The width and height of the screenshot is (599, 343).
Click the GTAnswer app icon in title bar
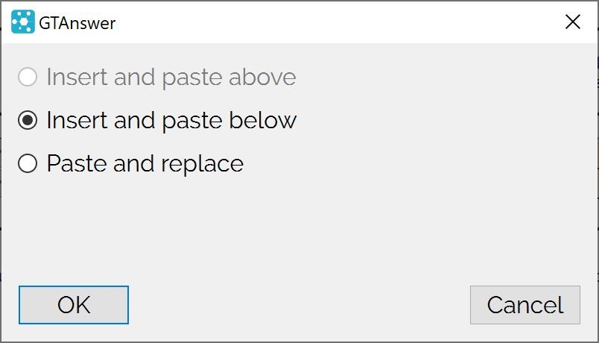[x=23, y=22]
